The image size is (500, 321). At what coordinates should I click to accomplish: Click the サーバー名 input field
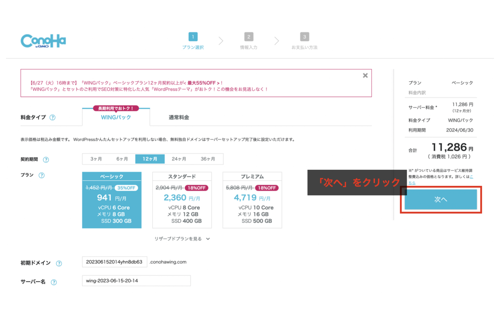tap(136, 281)
